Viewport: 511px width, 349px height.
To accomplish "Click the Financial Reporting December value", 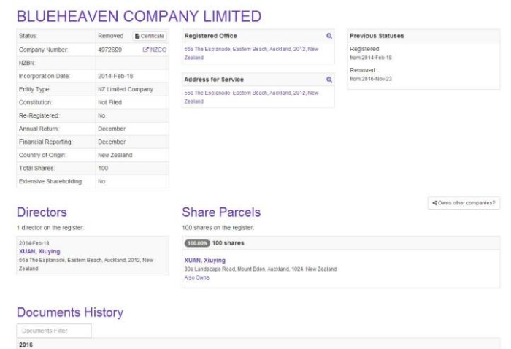I will point(112,142).
